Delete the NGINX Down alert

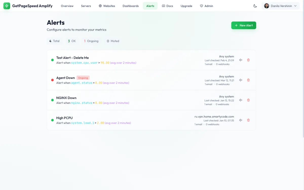click(x=248, y=100)
